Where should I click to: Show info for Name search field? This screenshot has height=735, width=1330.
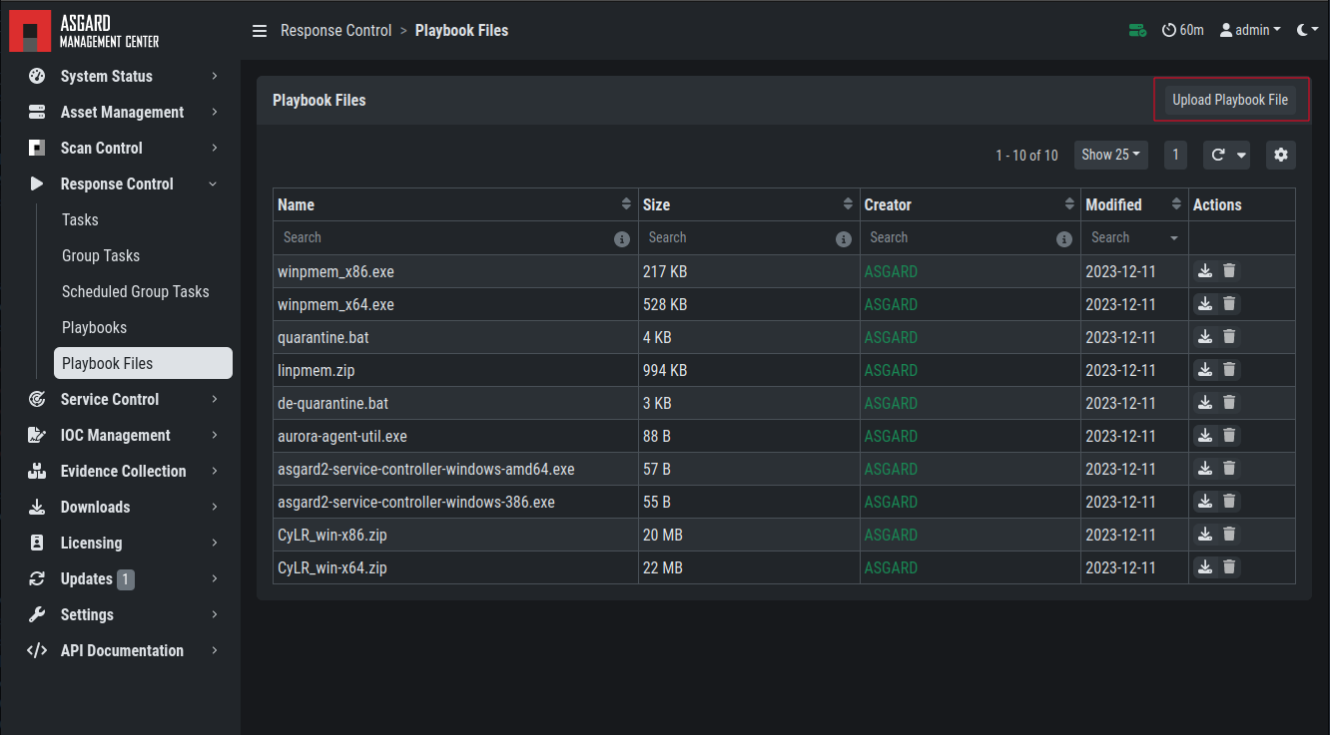point(622,238)
